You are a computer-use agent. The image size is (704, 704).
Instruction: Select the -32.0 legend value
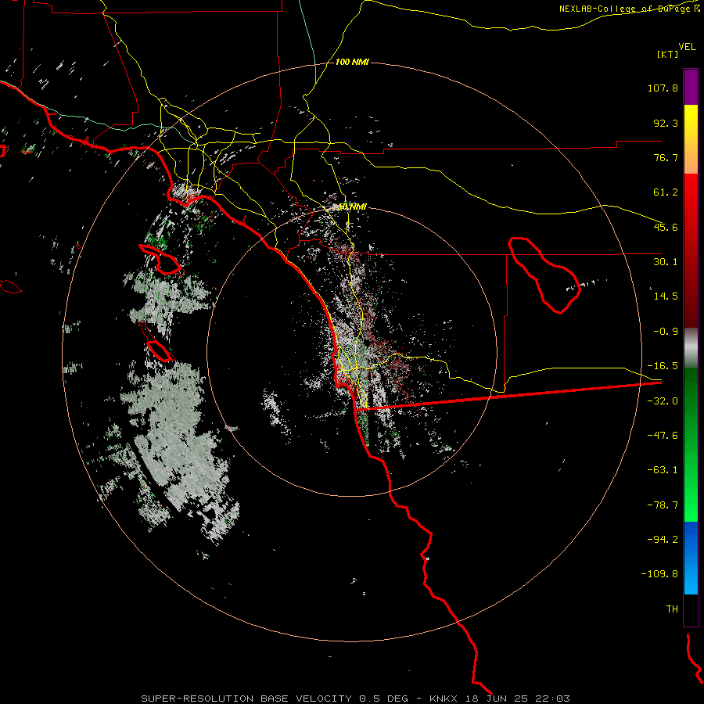(663, 401)
